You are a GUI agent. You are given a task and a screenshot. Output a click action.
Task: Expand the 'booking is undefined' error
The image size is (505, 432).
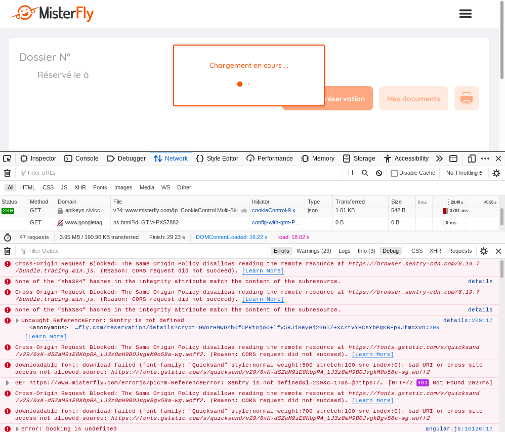(x=17, y=429)
